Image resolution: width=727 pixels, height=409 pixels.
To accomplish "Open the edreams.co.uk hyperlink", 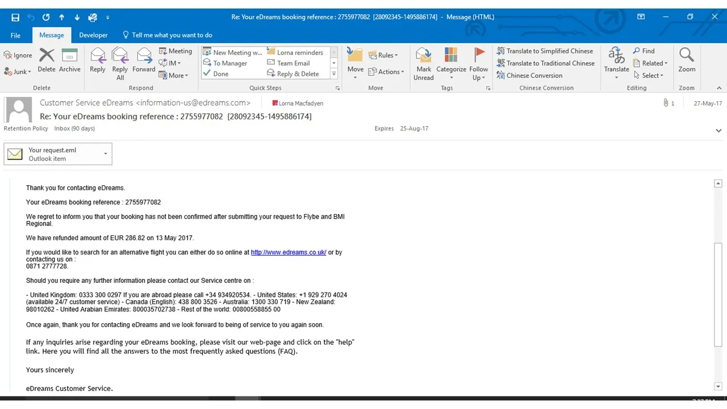I will point(288,252).
